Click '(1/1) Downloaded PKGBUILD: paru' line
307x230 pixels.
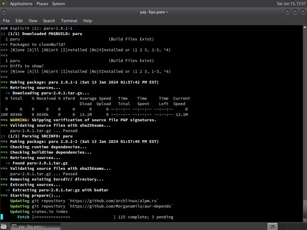coord(45,34)
